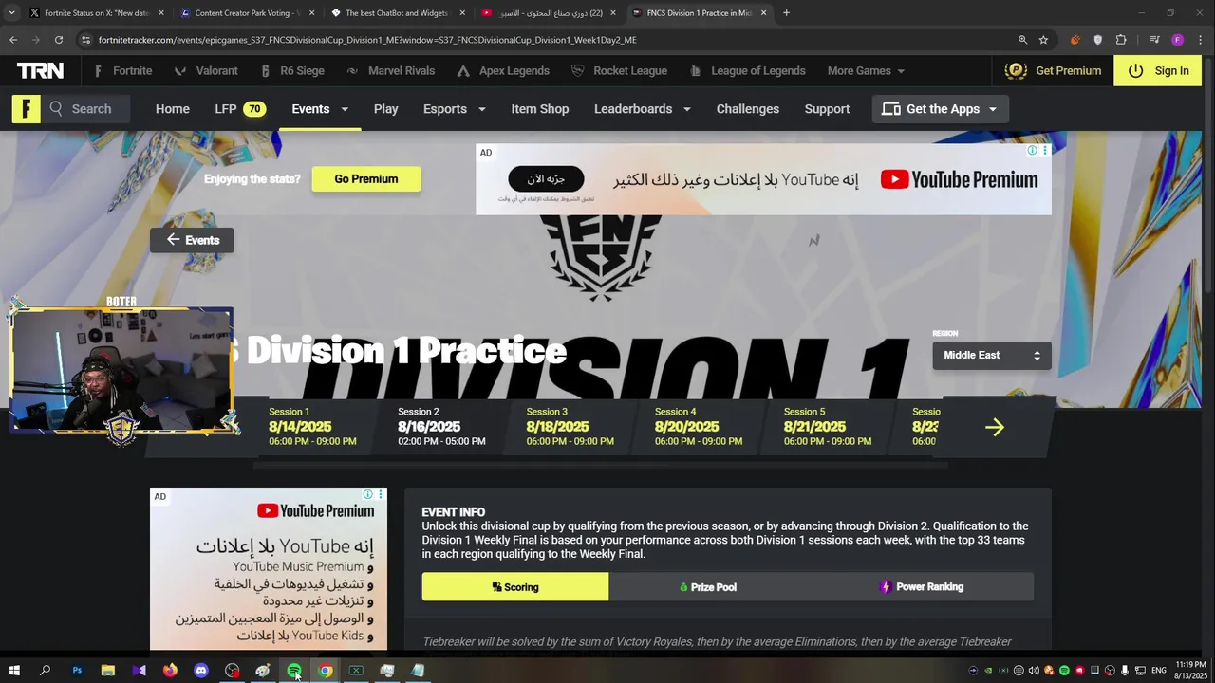Open the LFP 70 nav item
The width and height of the screenshot is (1215, 683).
coord(240,109)
